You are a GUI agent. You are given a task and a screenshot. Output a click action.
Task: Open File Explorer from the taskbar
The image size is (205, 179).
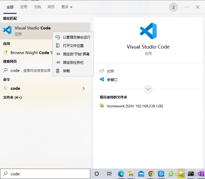coord(131,174)
